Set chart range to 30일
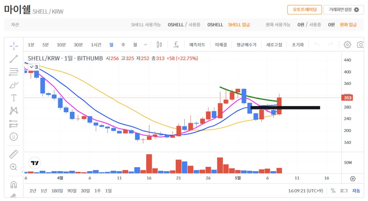368x201 pixels. point(85,191)
